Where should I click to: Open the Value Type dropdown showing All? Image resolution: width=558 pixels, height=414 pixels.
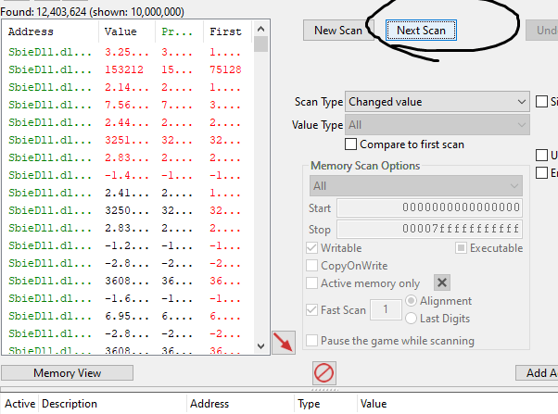tap(438, 125)
